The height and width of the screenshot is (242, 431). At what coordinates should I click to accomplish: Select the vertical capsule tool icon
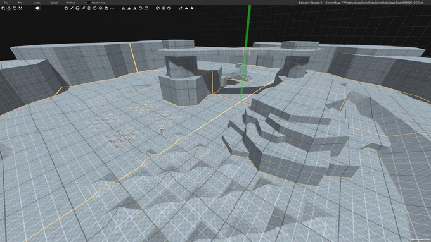pos(89,8)
